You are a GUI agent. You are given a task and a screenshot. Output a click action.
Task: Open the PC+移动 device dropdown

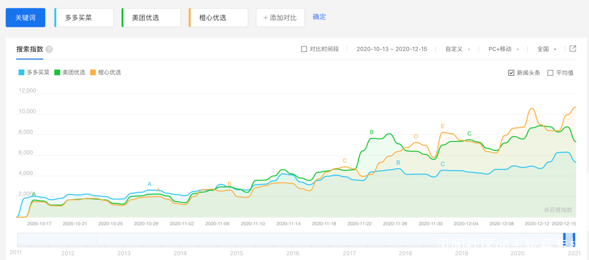[x=503, y=49]
